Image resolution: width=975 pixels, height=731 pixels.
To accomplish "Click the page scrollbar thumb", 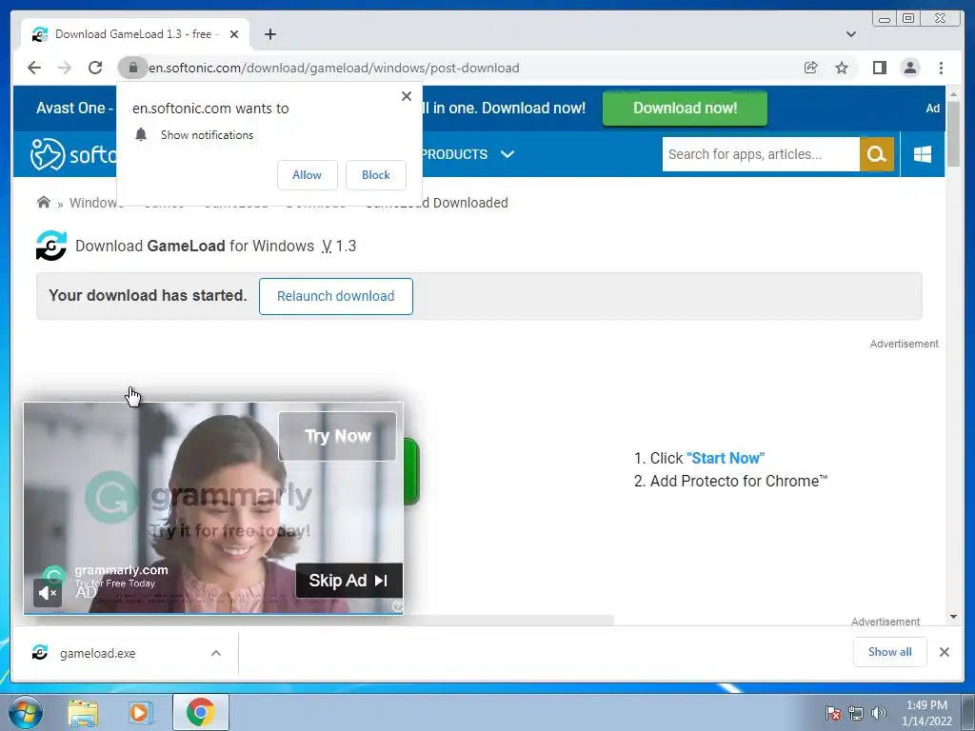I will pyautogui.click(x=953, y=134).
